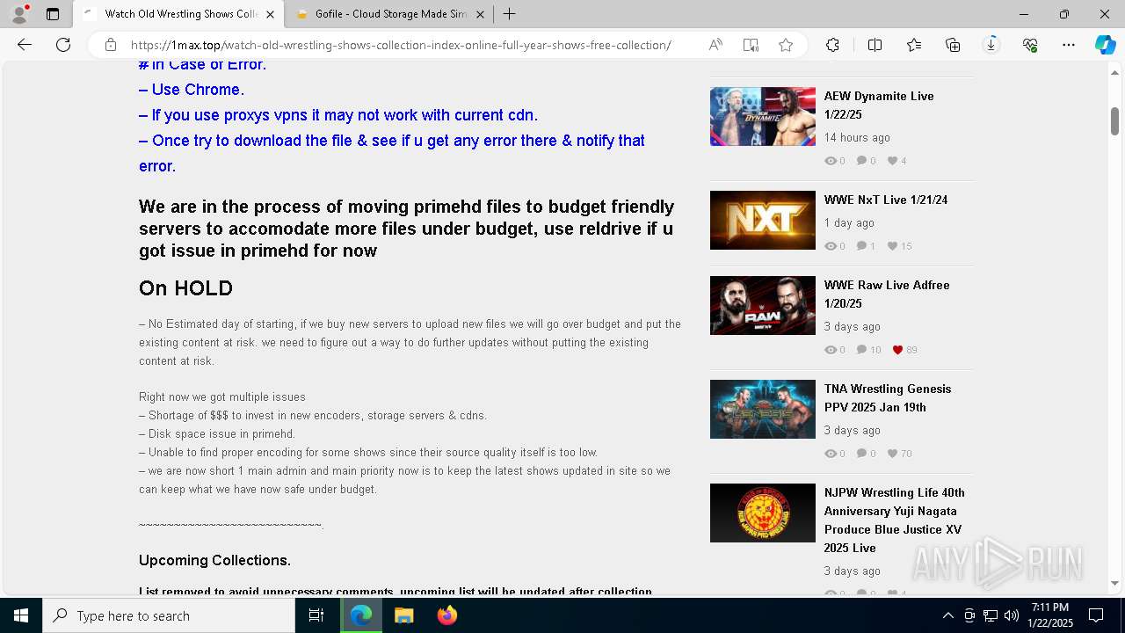Open Favorites list
Screen dimensions: 1125x633
pyautogui.click(x=914, y=45)
